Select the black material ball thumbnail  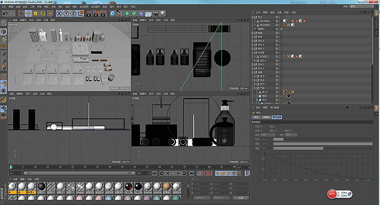42,186
